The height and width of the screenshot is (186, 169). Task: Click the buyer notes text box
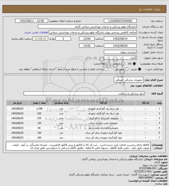click(78, 146)
